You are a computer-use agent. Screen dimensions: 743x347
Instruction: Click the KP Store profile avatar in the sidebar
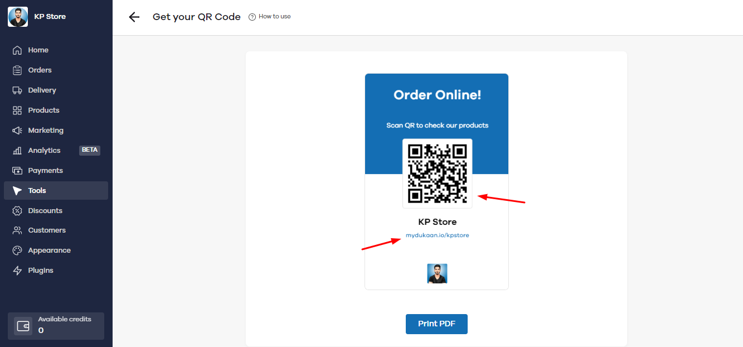(x=18, y=17)
